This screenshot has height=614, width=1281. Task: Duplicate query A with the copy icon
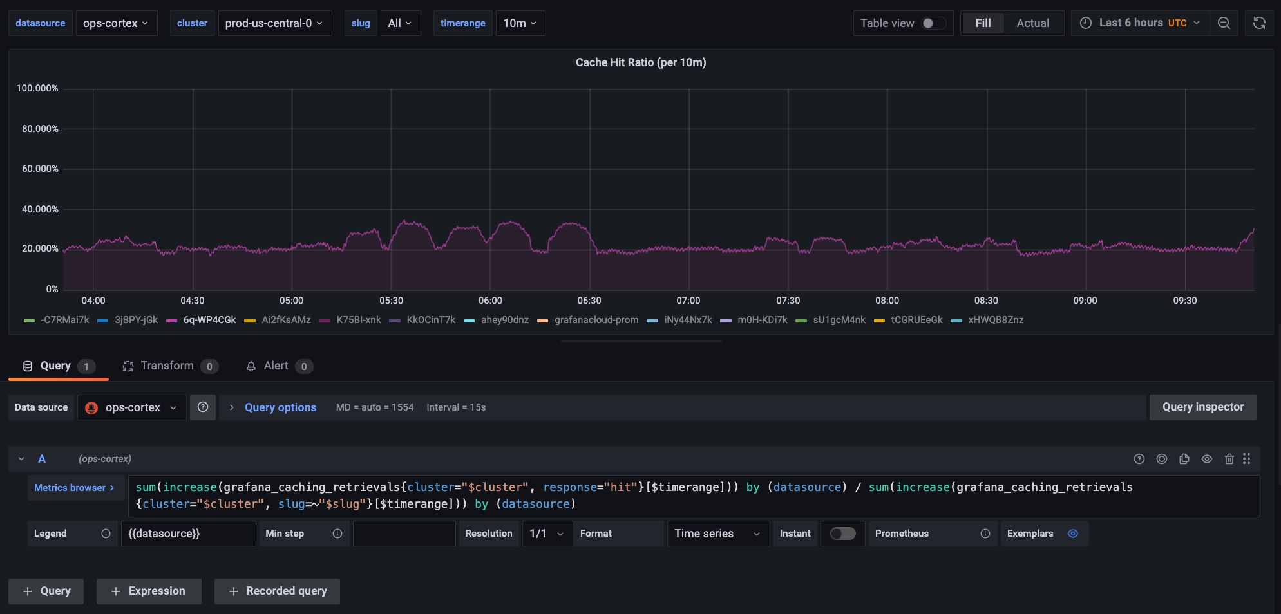[x=1184, y=459]
